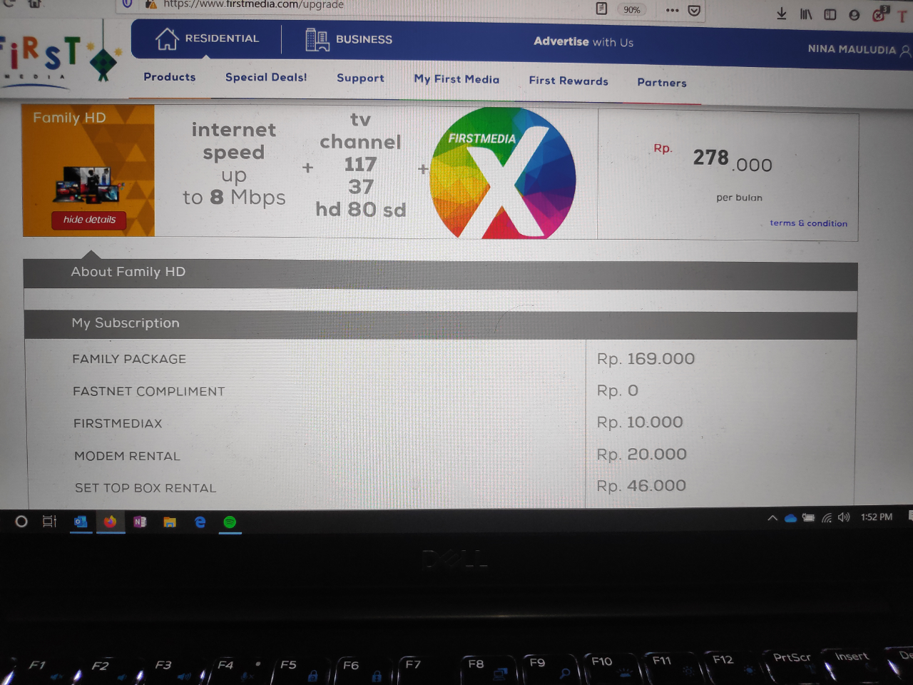The height and width of the screenshot is (685, 913).
Task: Select the FASTNET COMPLIMENT row label
Action: tap(149, 391)
